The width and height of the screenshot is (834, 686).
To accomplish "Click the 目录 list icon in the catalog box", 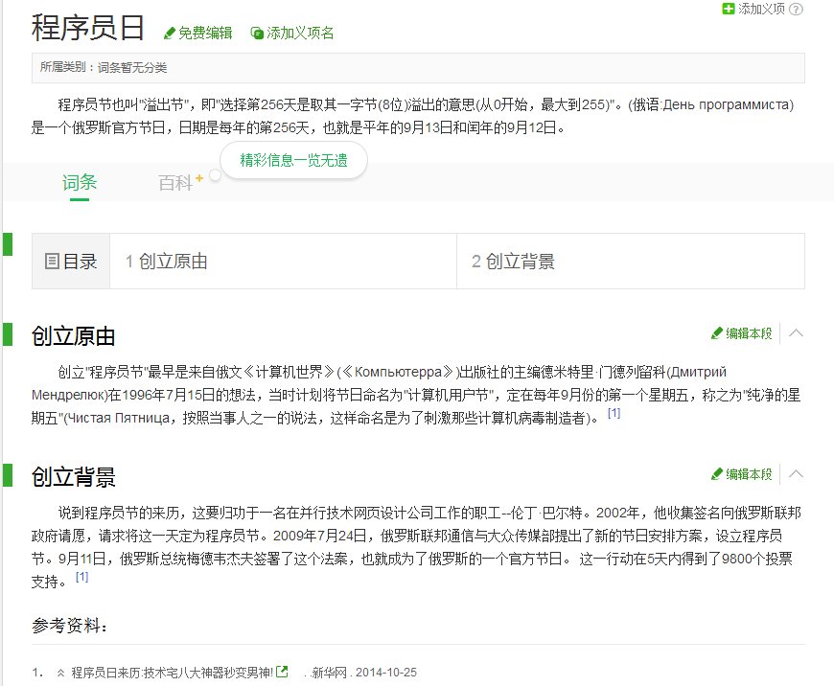I will pyautogui.click(x=50, y=261).
